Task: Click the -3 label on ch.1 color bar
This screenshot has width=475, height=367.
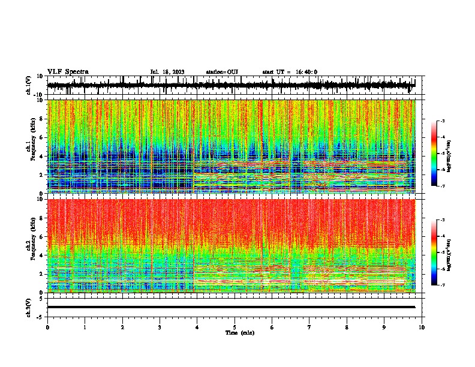Action: click(x=442, y=121)
